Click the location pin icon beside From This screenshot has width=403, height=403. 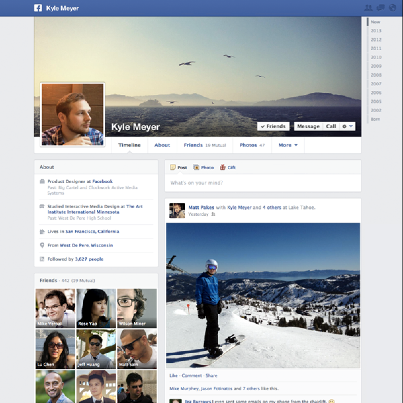[42, 245]
